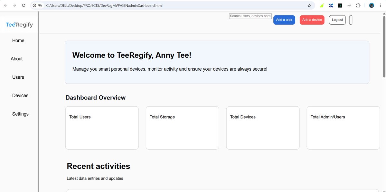The width and height of the screenshot is (386, 192).
Task: Select Devices from the sidebar menu
Action: point(20,96)
